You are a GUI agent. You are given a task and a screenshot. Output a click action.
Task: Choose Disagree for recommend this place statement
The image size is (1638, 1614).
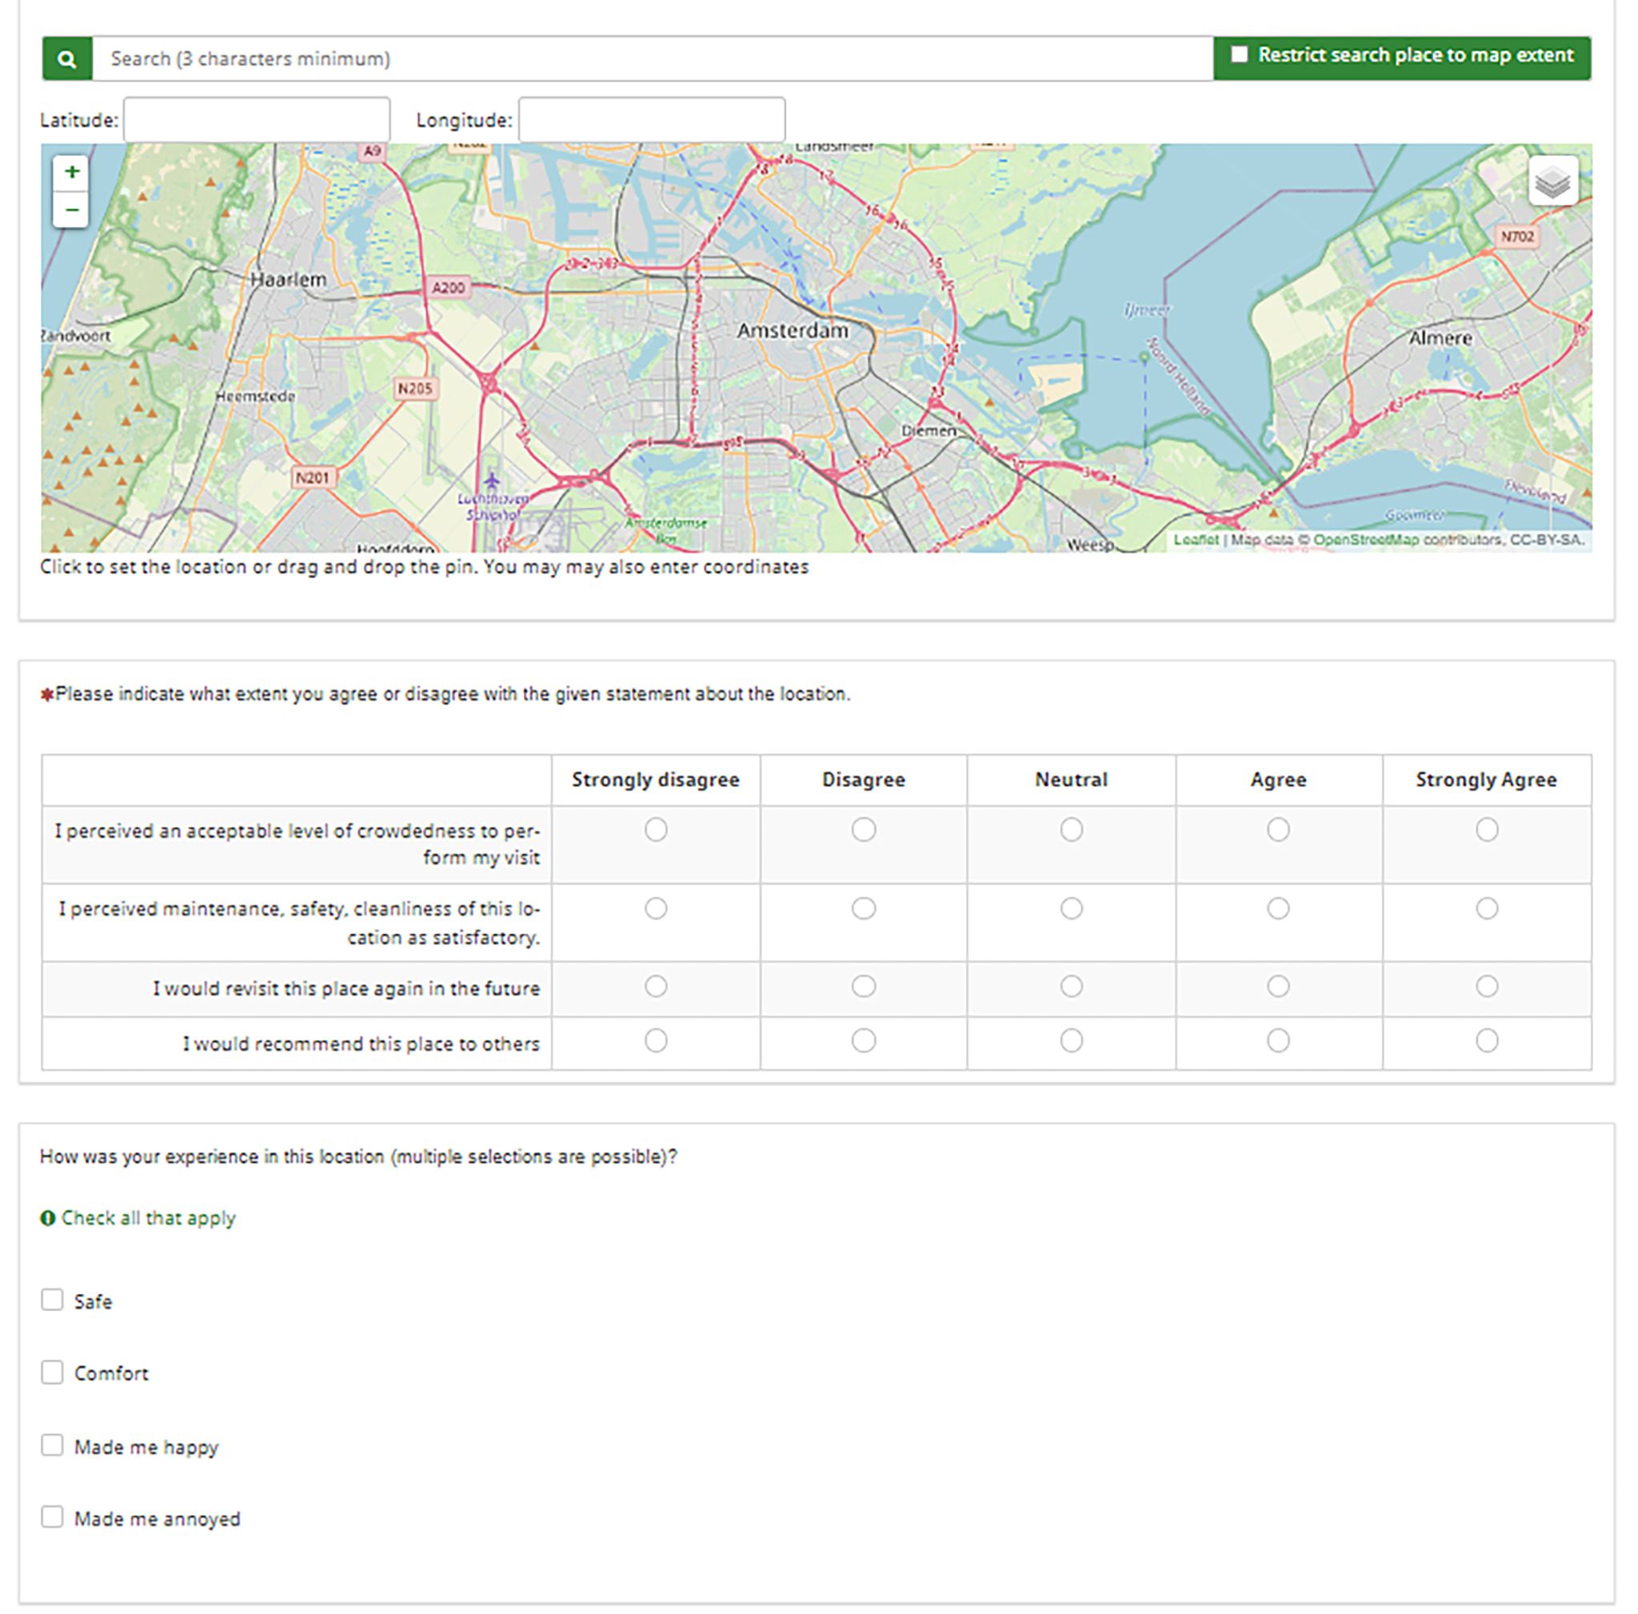[x=863, y=1041]
